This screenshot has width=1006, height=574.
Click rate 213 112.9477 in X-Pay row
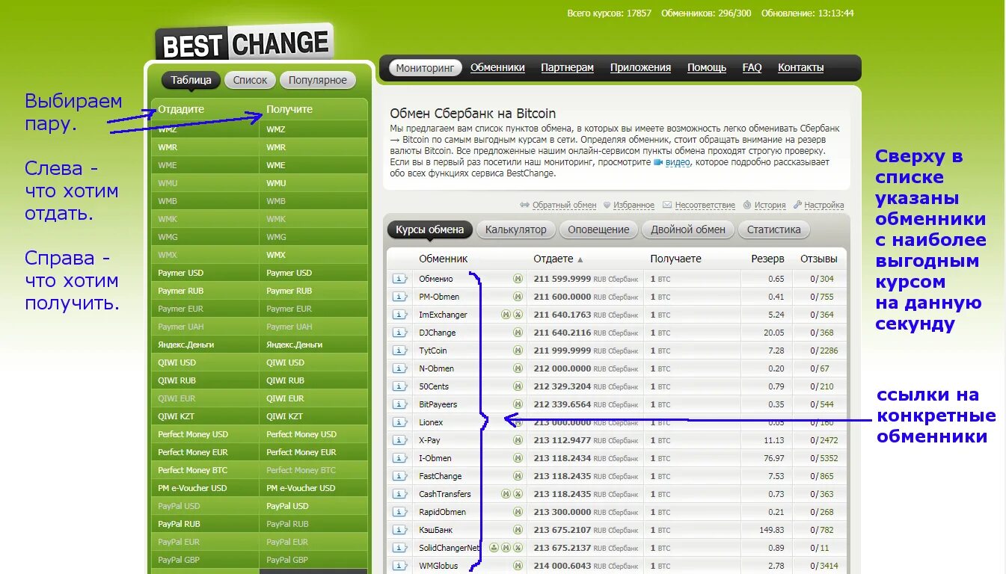pyautogui.click(x=562, y=440)
